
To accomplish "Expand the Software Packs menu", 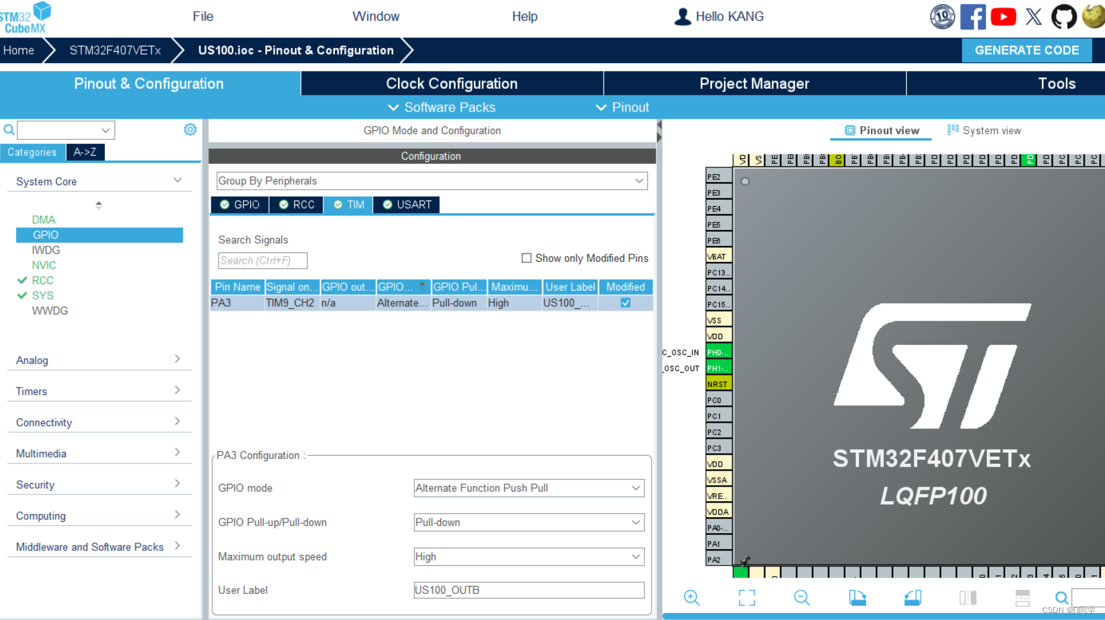I will point(442,107).
